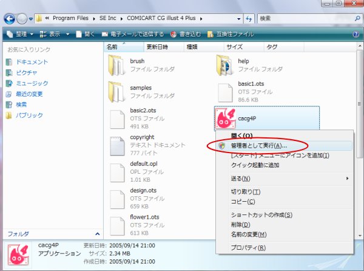Choose プロパティ(R) in context menu

coord(285,248)
